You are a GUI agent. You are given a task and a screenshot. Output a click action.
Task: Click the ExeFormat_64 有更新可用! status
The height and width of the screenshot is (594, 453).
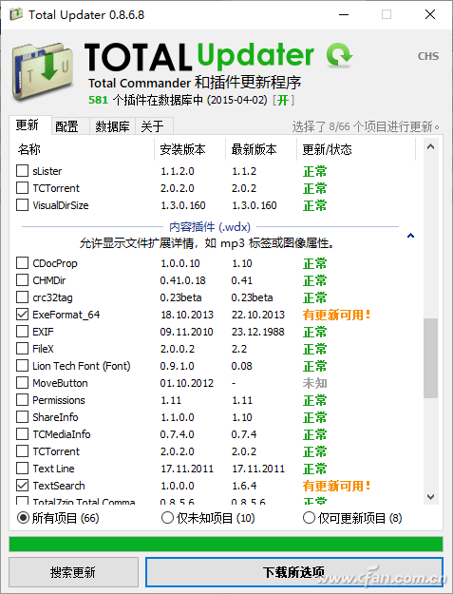[x=336, y=315]
